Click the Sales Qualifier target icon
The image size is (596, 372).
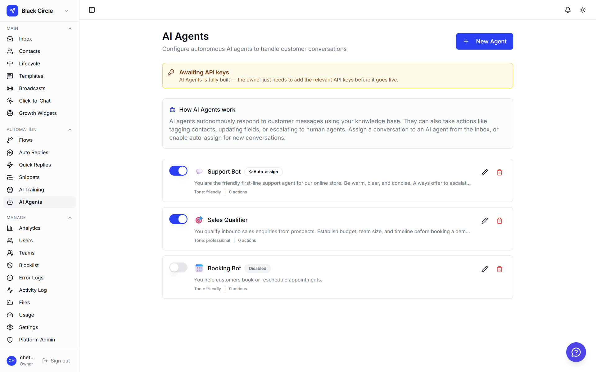point(199,220)
